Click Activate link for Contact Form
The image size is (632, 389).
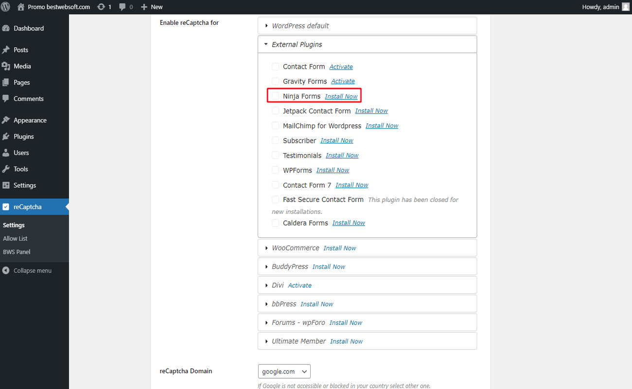pos(341,67)
